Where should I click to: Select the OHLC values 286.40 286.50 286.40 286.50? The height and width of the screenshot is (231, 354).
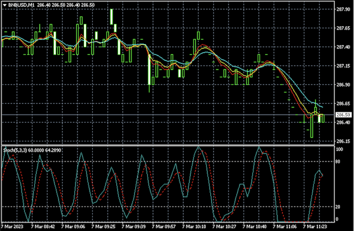click(x=66, y=5)
